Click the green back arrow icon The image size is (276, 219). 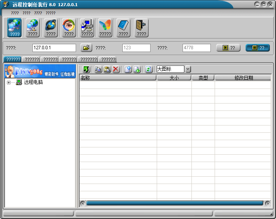point(86,69)
